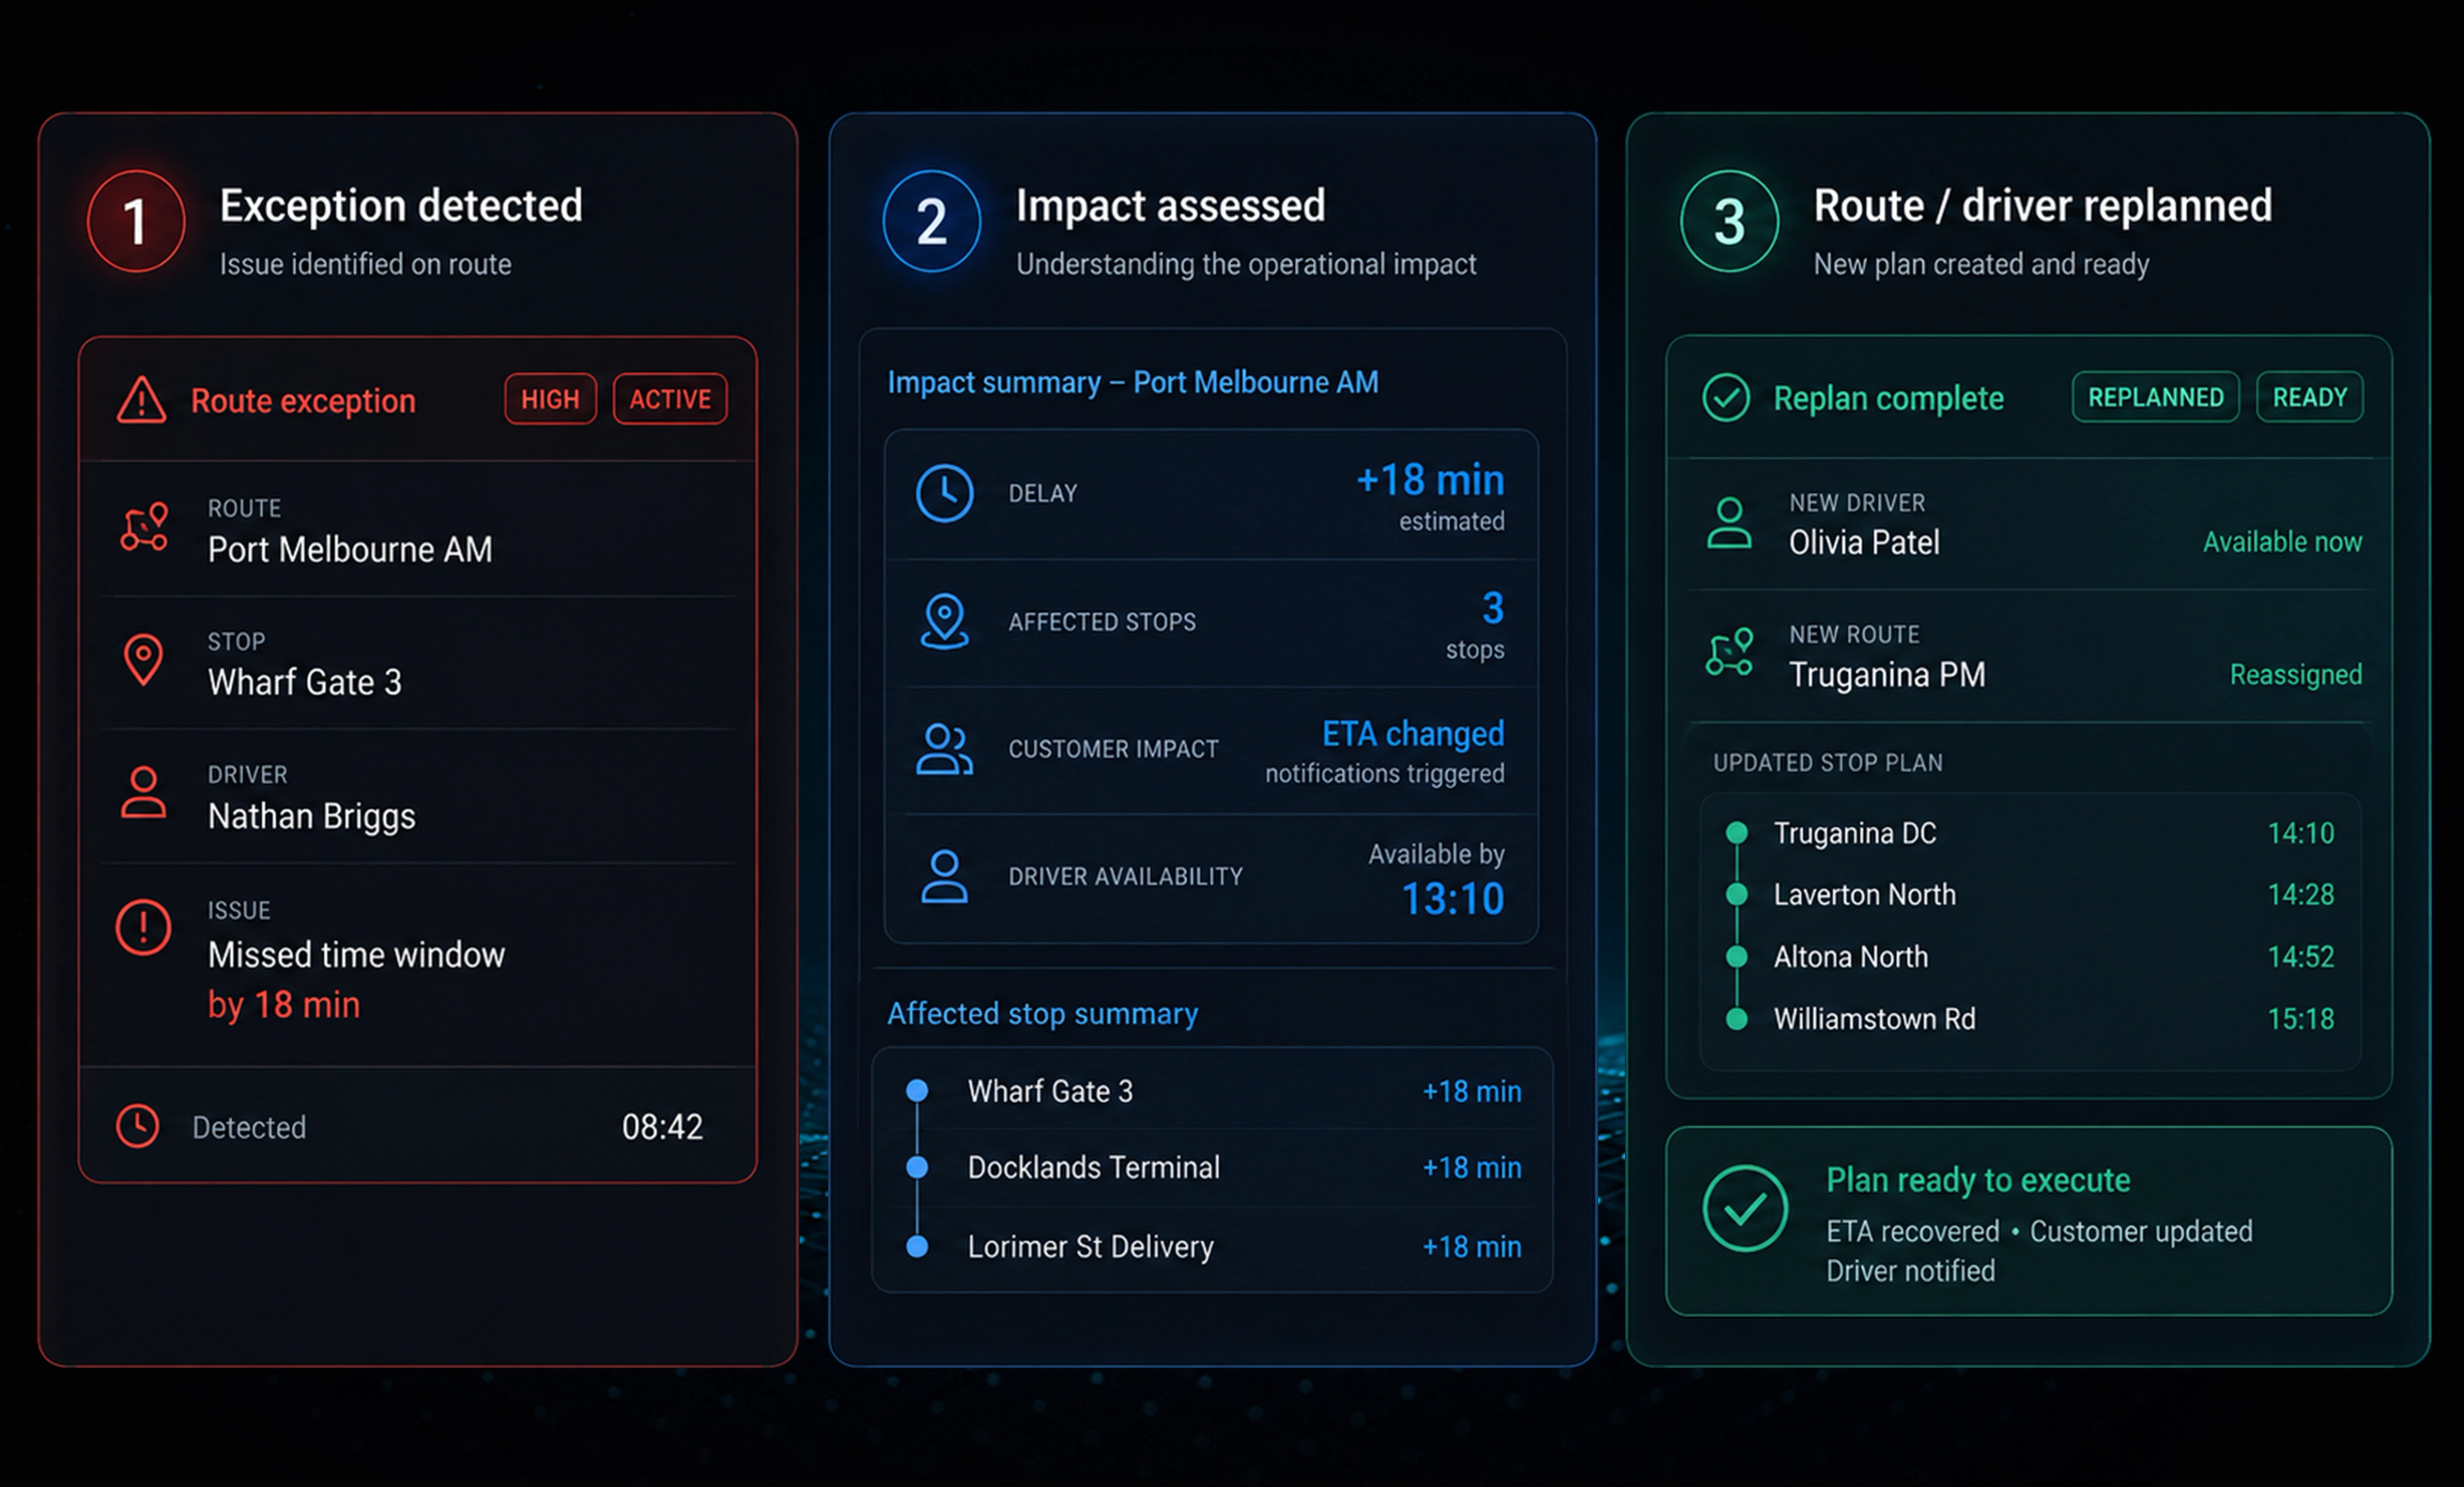This screenshot has height=1487, width=2464.
Task: Click the location pin icon beside Wharf Gate 3
Action: (x=143, y=660)
